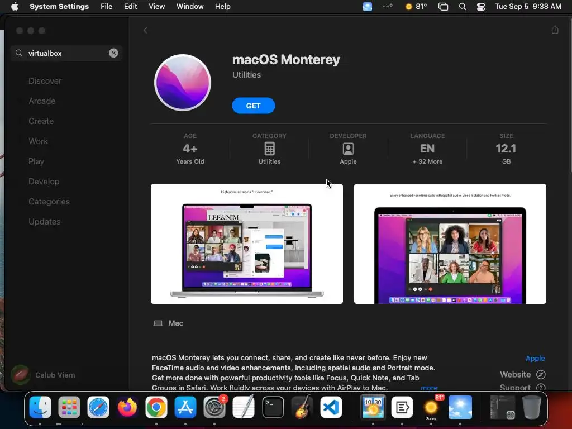572x429 pixels.
Task: Open Control Center in menu bar
Action: pyautogui.click(x=481, y=7)
